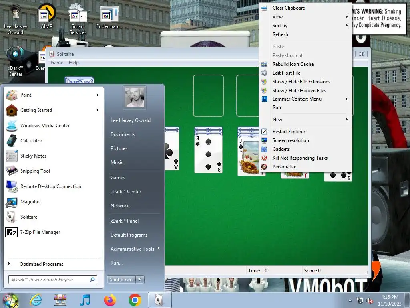
Task: Select the xDark Center desktop icon
Action: (x=16, y=61)
